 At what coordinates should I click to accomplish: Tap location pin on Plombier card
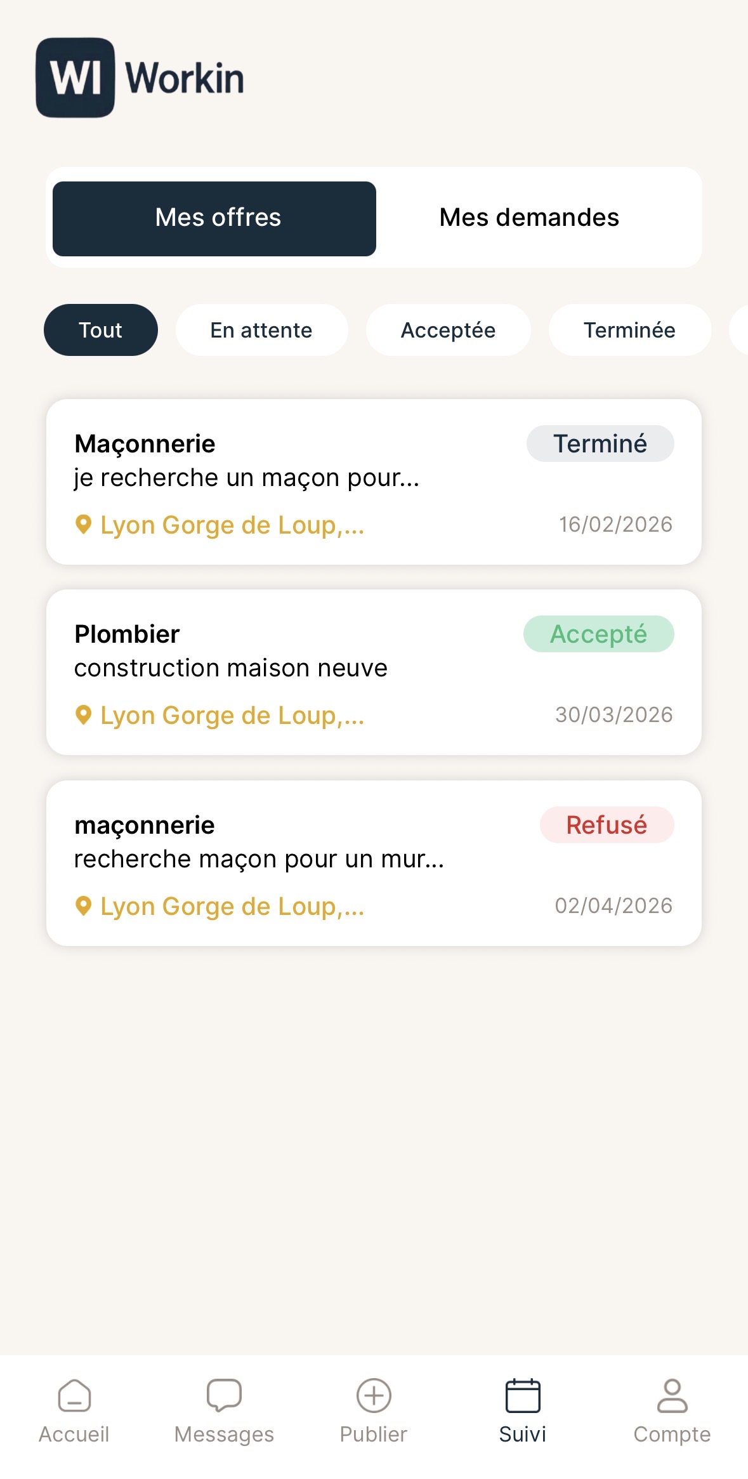coord(83,715)
